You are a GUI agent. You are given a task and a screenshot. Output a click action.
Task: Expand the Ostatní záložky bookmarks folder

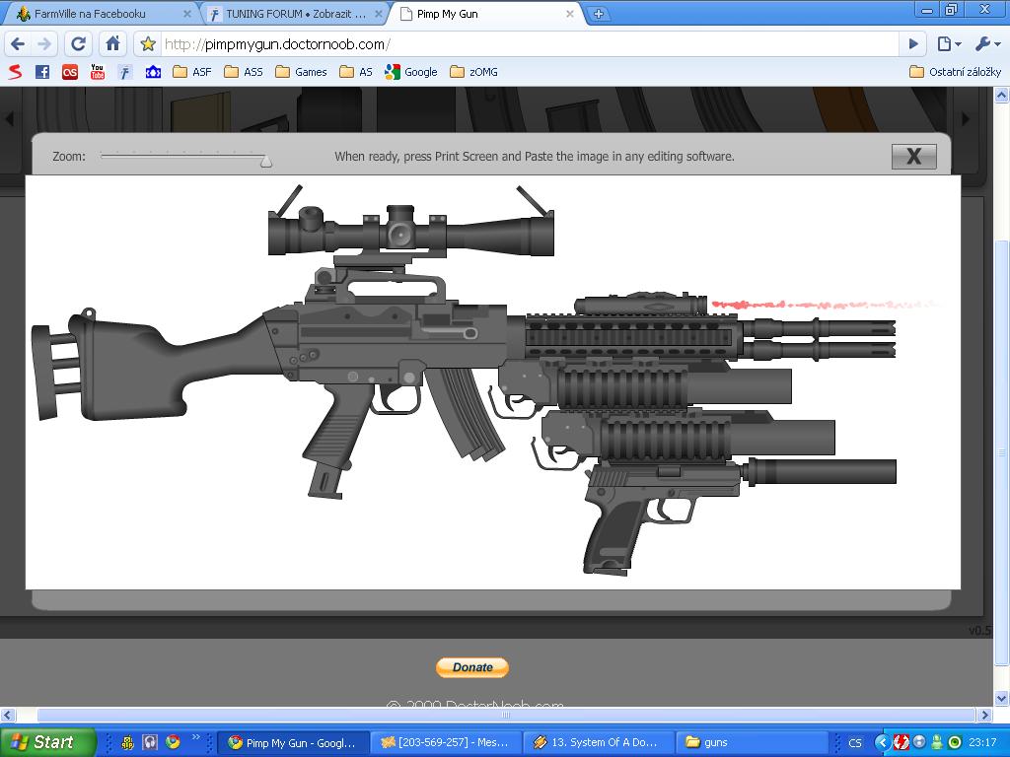[955, 71]
